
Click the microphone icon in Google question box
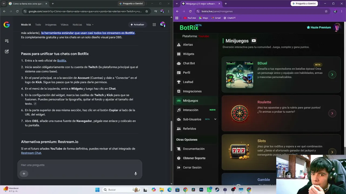[x=136, y=174]
